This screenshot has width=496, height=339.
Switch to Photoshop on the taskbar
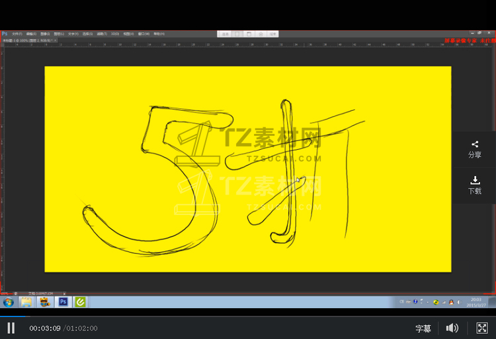pos(63,302)
